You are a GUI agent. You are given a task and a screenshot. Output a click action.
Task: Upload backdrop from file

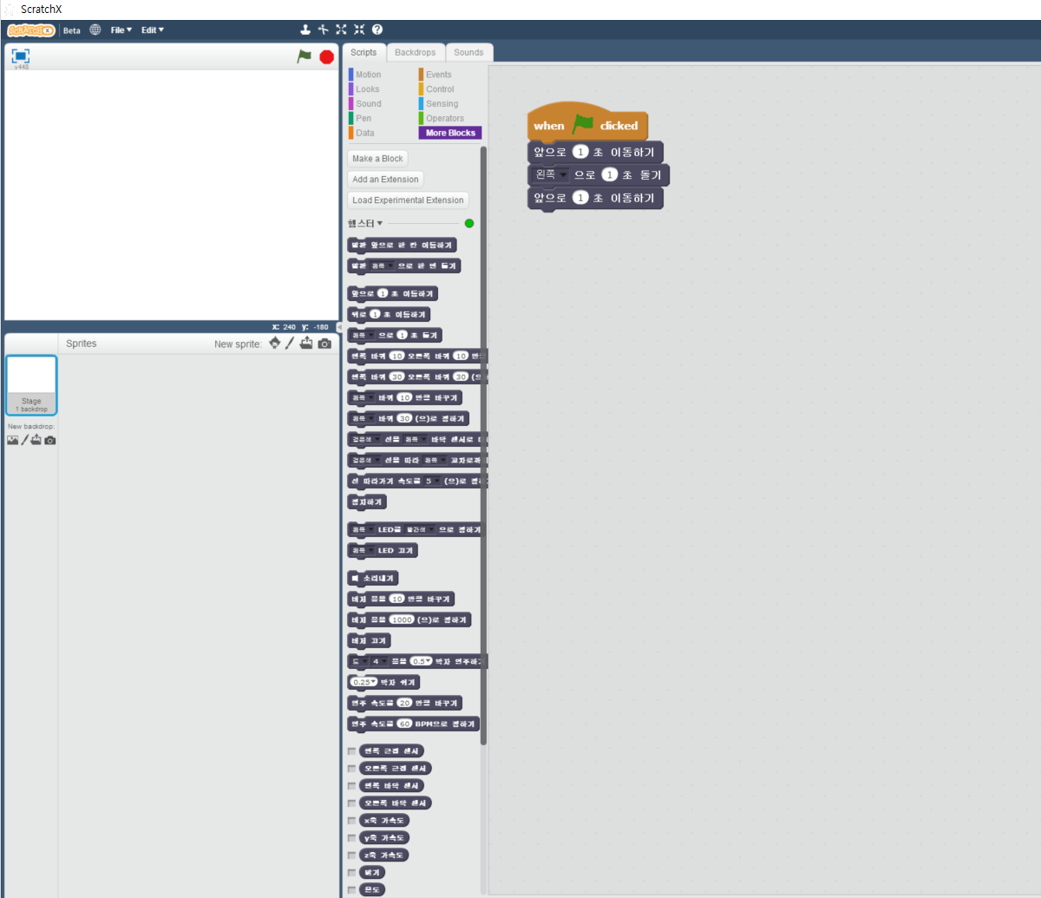(x=36, y=440)
